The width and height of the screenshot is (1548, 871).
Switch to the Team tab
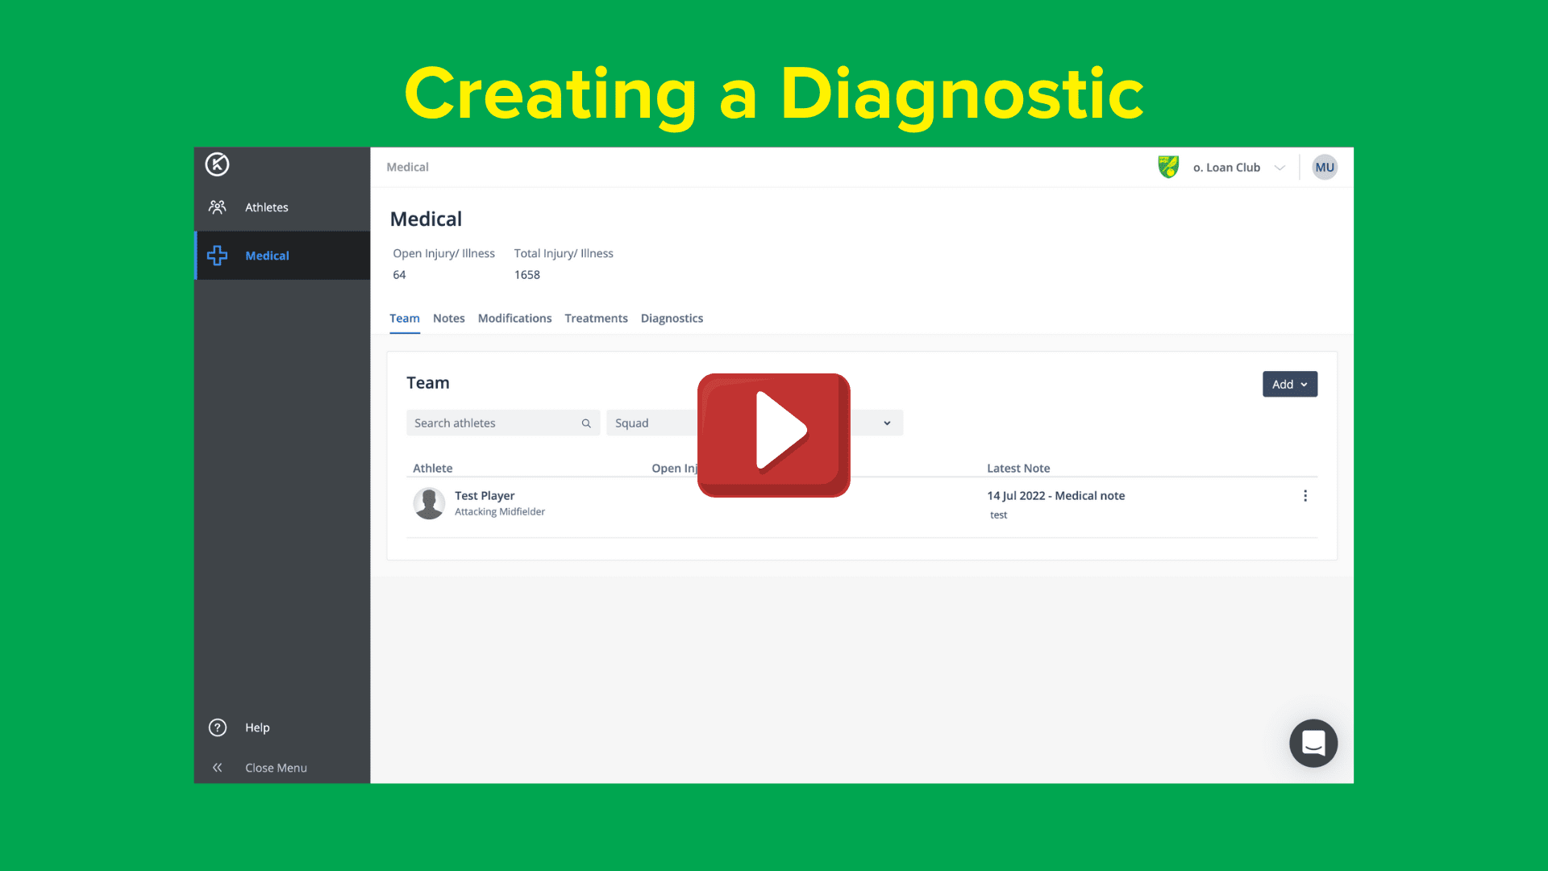click(x=405, y=319)
